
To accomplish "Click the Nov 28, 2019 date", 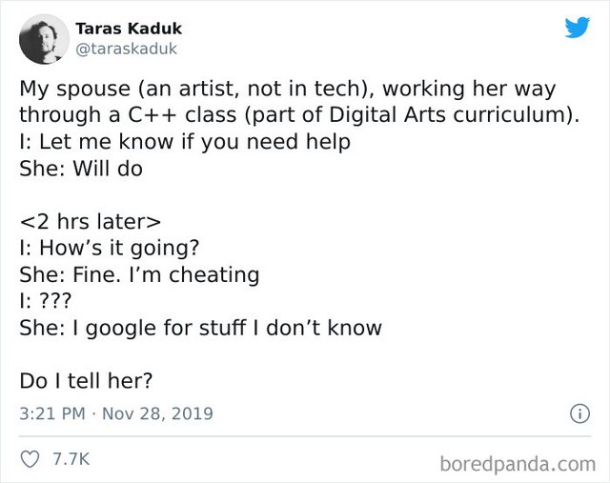I will (157, 413).
